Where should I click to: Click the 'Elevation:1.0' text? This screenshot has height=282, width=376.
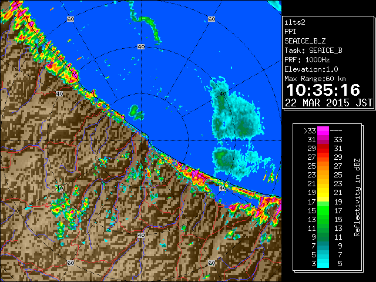click(311, 69)
